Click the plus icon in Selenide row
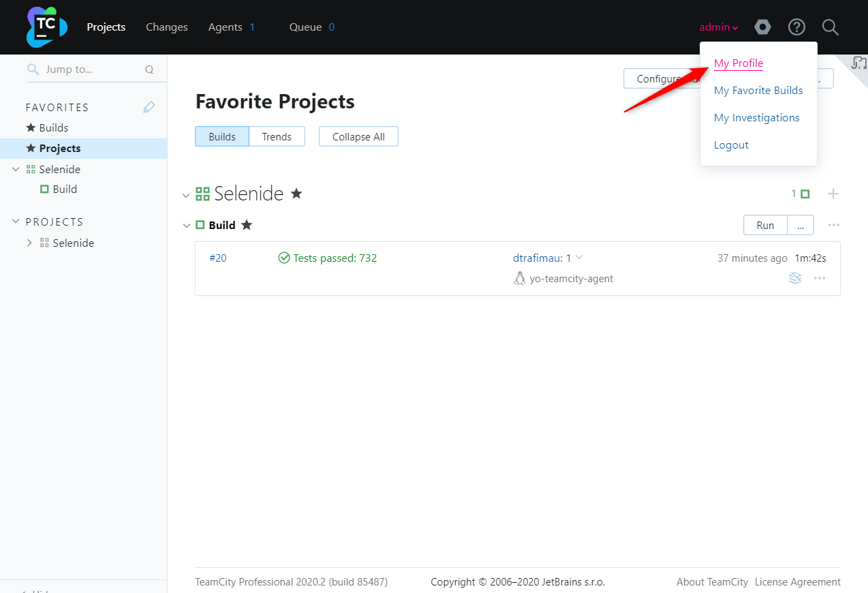 pos(833,194)
